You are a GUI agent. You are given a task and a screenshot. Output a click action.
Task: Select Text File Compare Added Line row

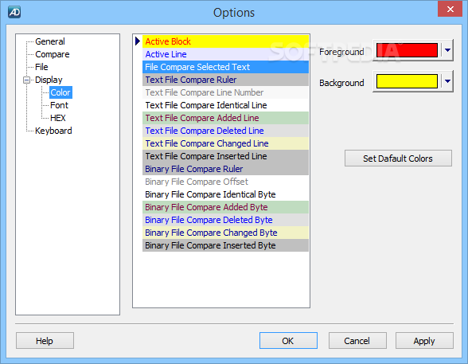(x=225, y=118)
